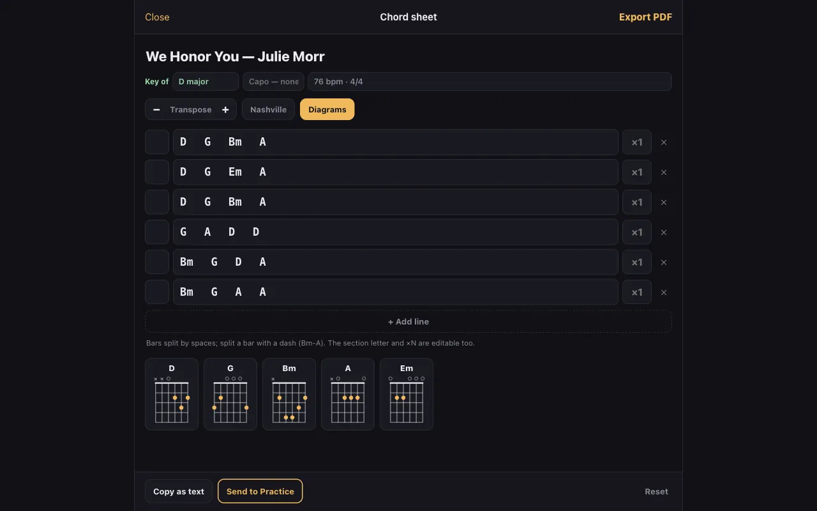Click song title 'We Honor You — Julie Morr'
This screenshot has width=817, height=511.
coord(235,56)
